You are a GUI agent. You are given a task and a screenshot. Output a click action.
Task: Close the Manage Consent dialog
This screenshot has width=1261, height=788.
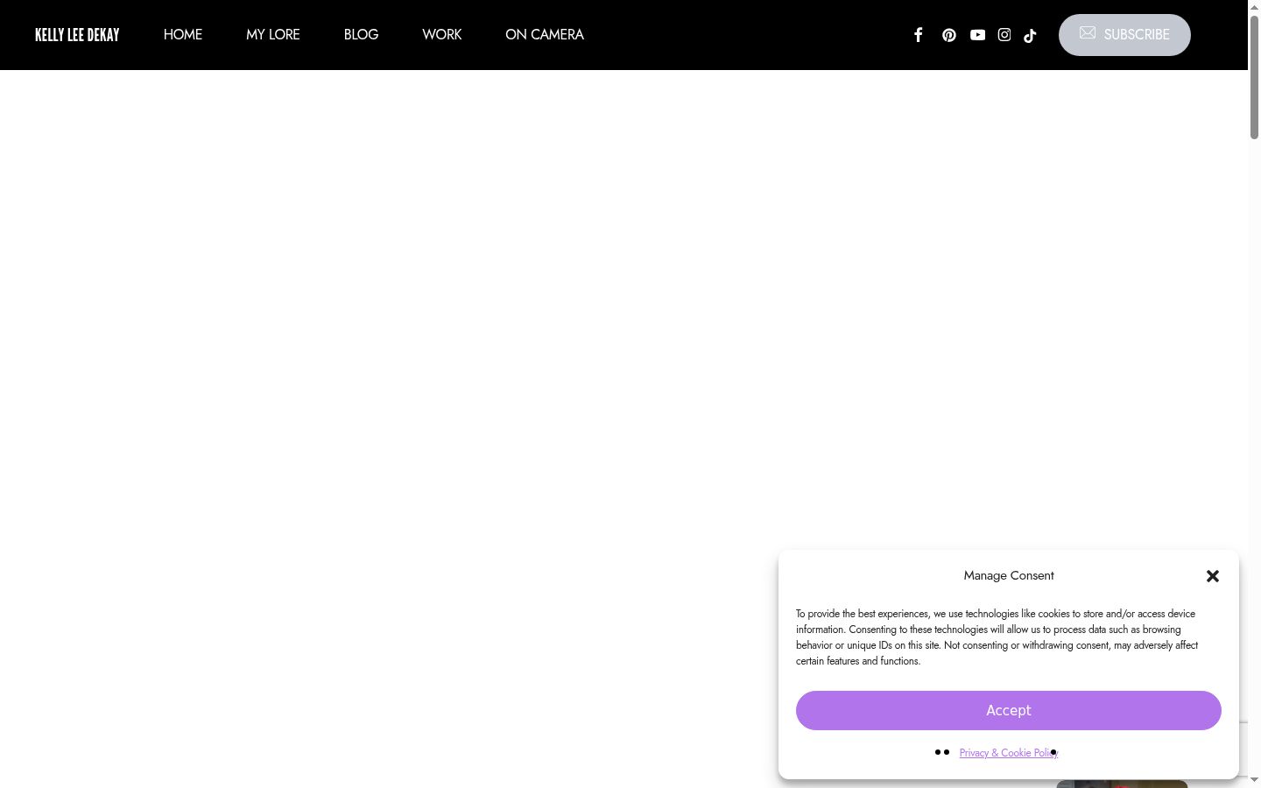1213,576
